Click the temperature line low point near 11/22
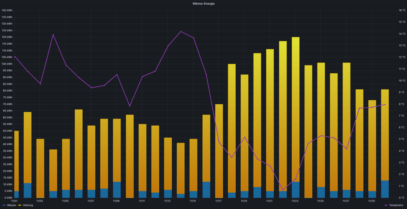Screen dimensions: 407x209 coord(283,190)
